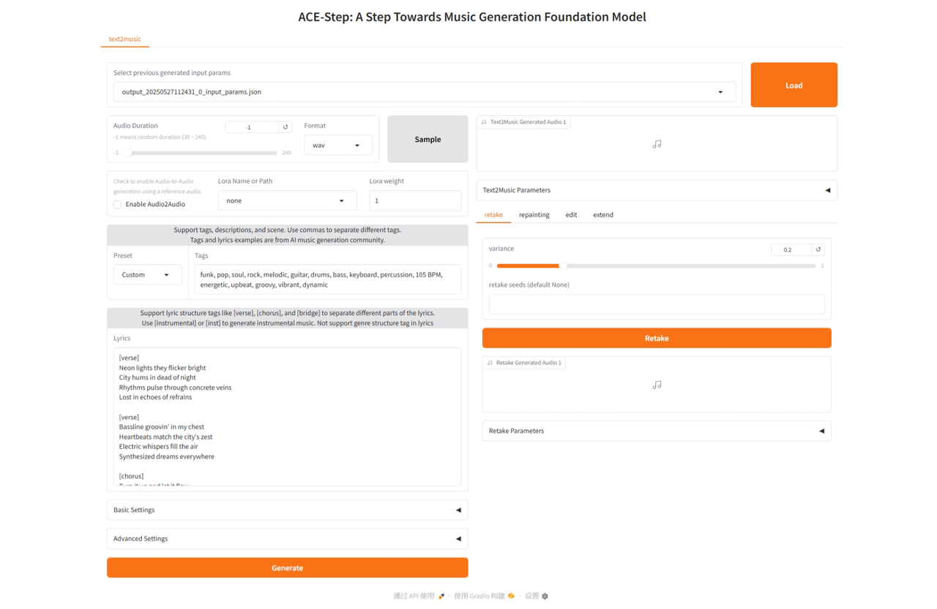Viewport: 937px width, 609px height.
Task: Select the text2music tab
Action: 124,39
